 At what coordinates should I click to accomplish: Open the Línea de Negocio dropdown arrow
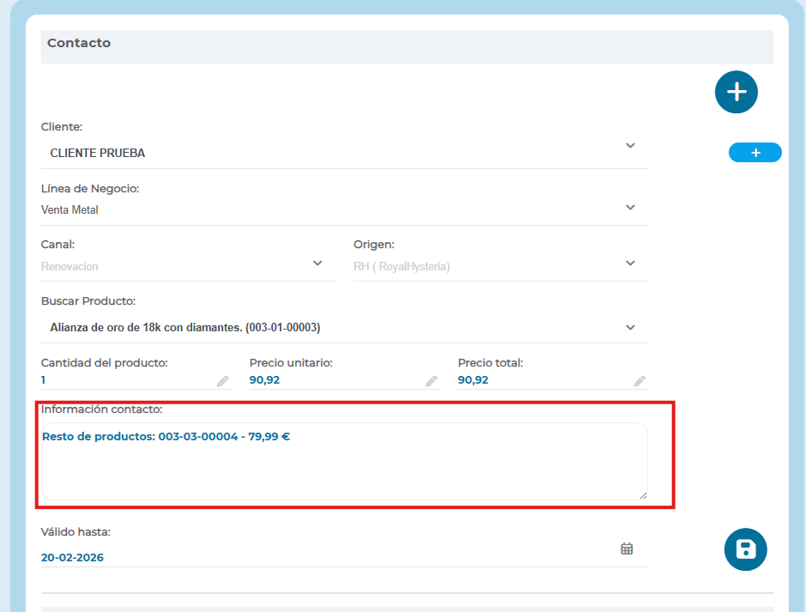click(630, 208)
